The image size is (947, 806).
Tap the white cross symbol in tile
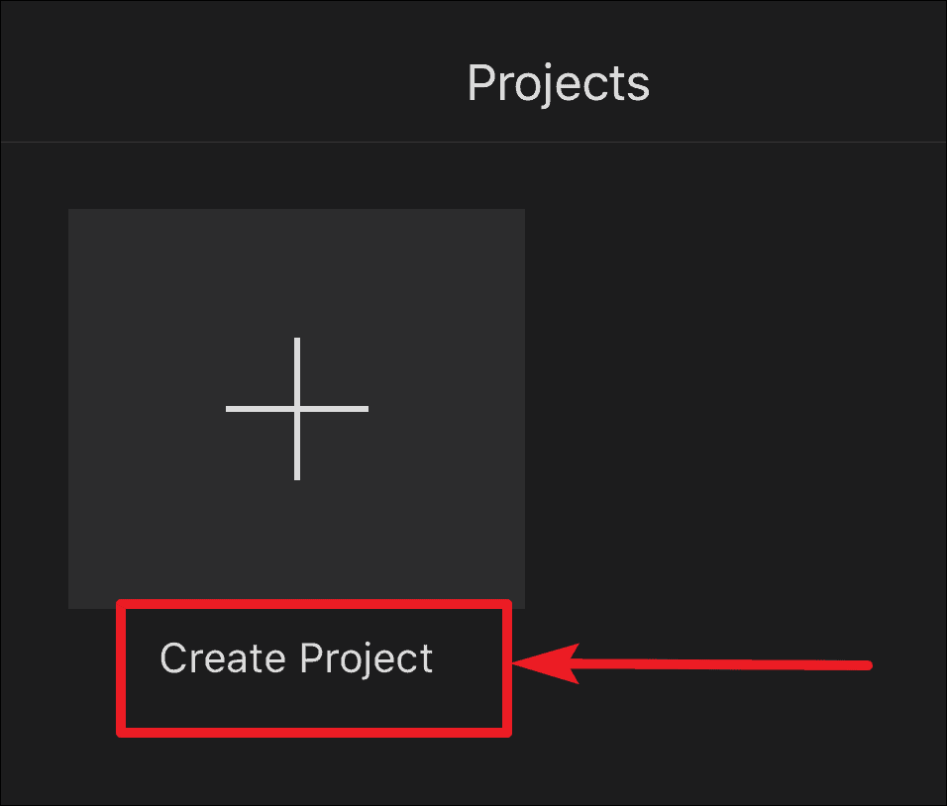point(296,409)
